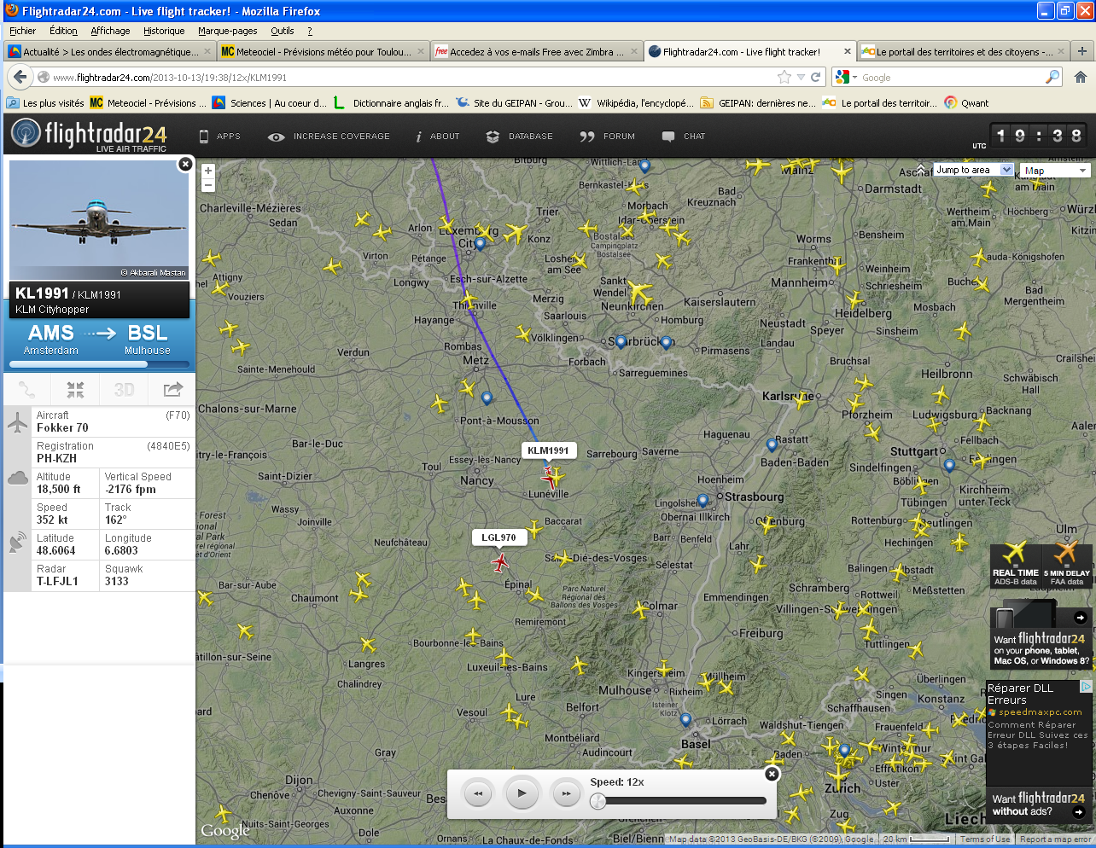Screen dimensions: 1096x848
Task: Toggle 5 Min Delay FAA data filter
Action: point(1066,564)
